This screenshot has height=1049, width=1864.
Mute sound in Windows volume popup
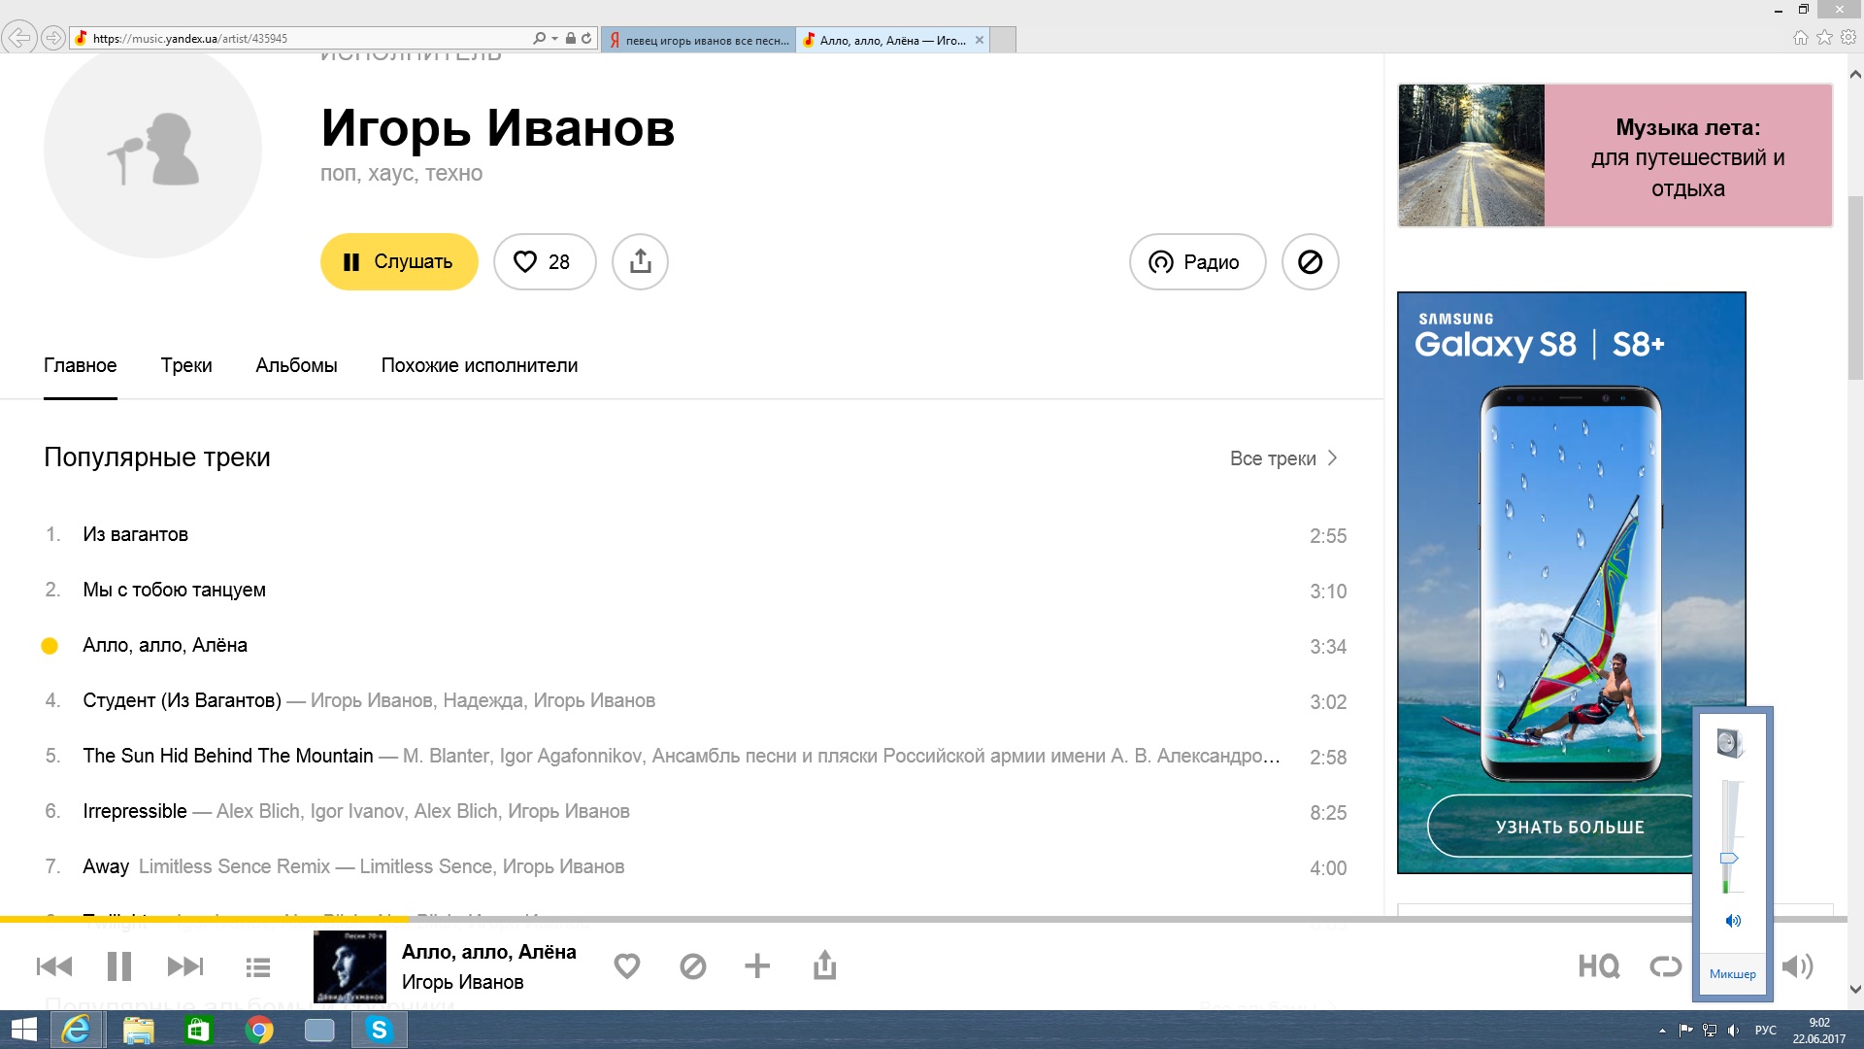click(x=1733, y=921)
